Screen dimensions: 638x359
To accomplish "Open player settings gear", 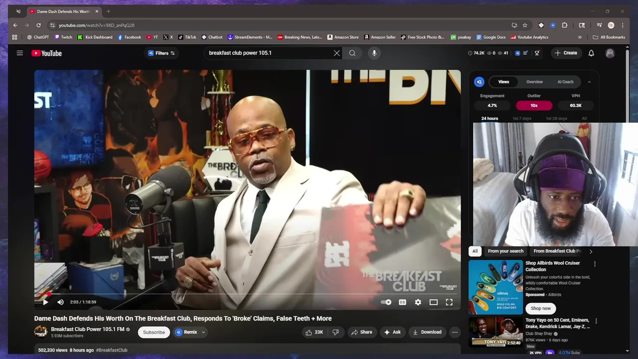I will tap(418, 302).
